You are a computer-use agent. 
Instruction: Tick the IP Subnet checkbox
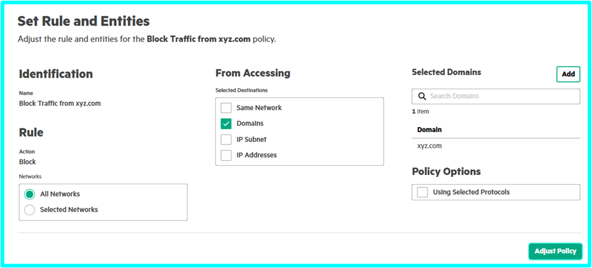(226, 140)
